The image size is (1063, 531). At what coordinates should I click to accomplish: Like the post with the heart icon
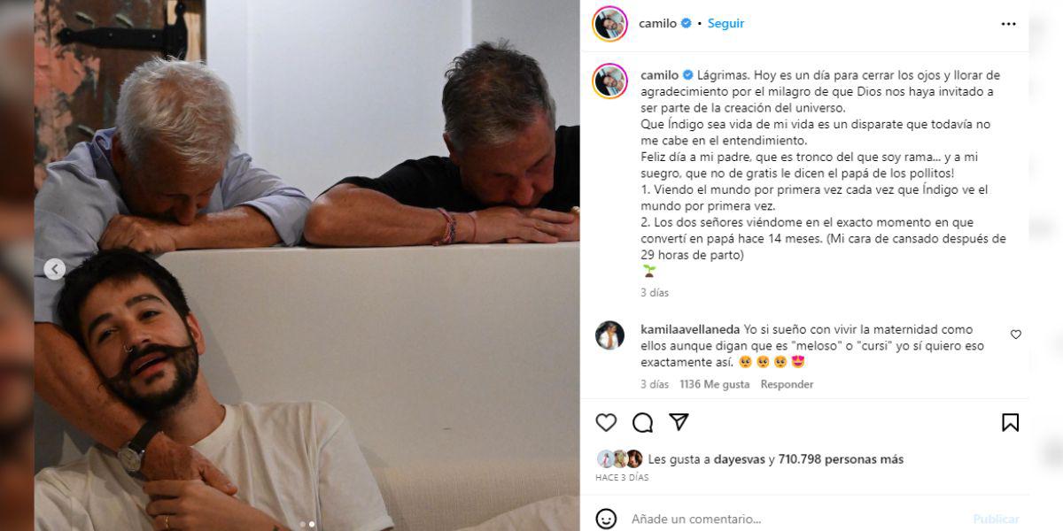coord(606,423)
